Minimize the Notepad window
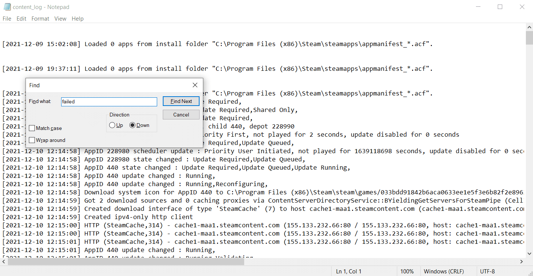533x276 pixels. click(x=478, y=7)
